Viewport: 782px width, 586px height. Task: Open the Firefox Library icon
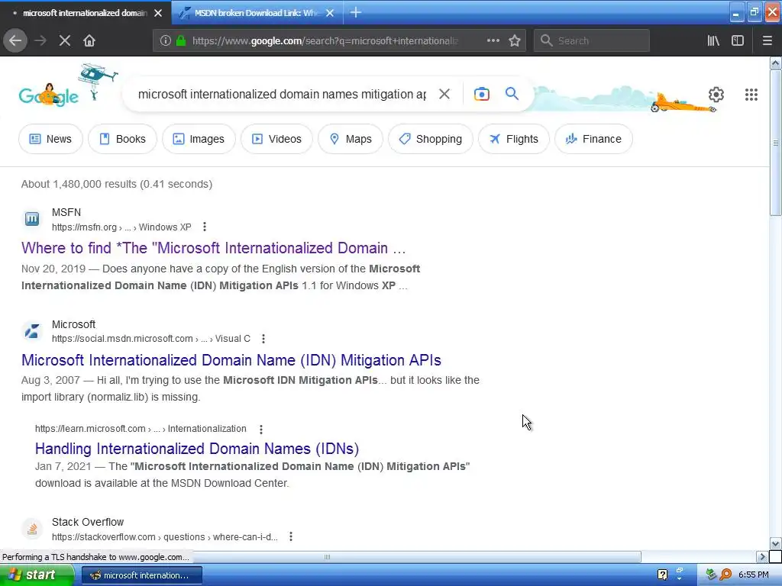coord(713,41)
